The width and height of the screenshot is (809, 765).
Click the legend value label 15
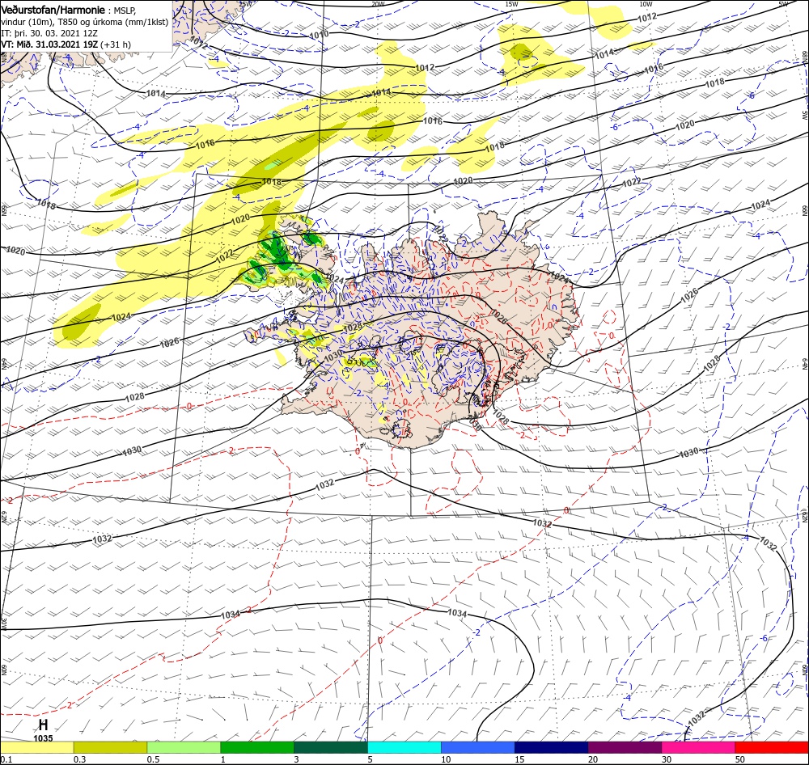519,759
